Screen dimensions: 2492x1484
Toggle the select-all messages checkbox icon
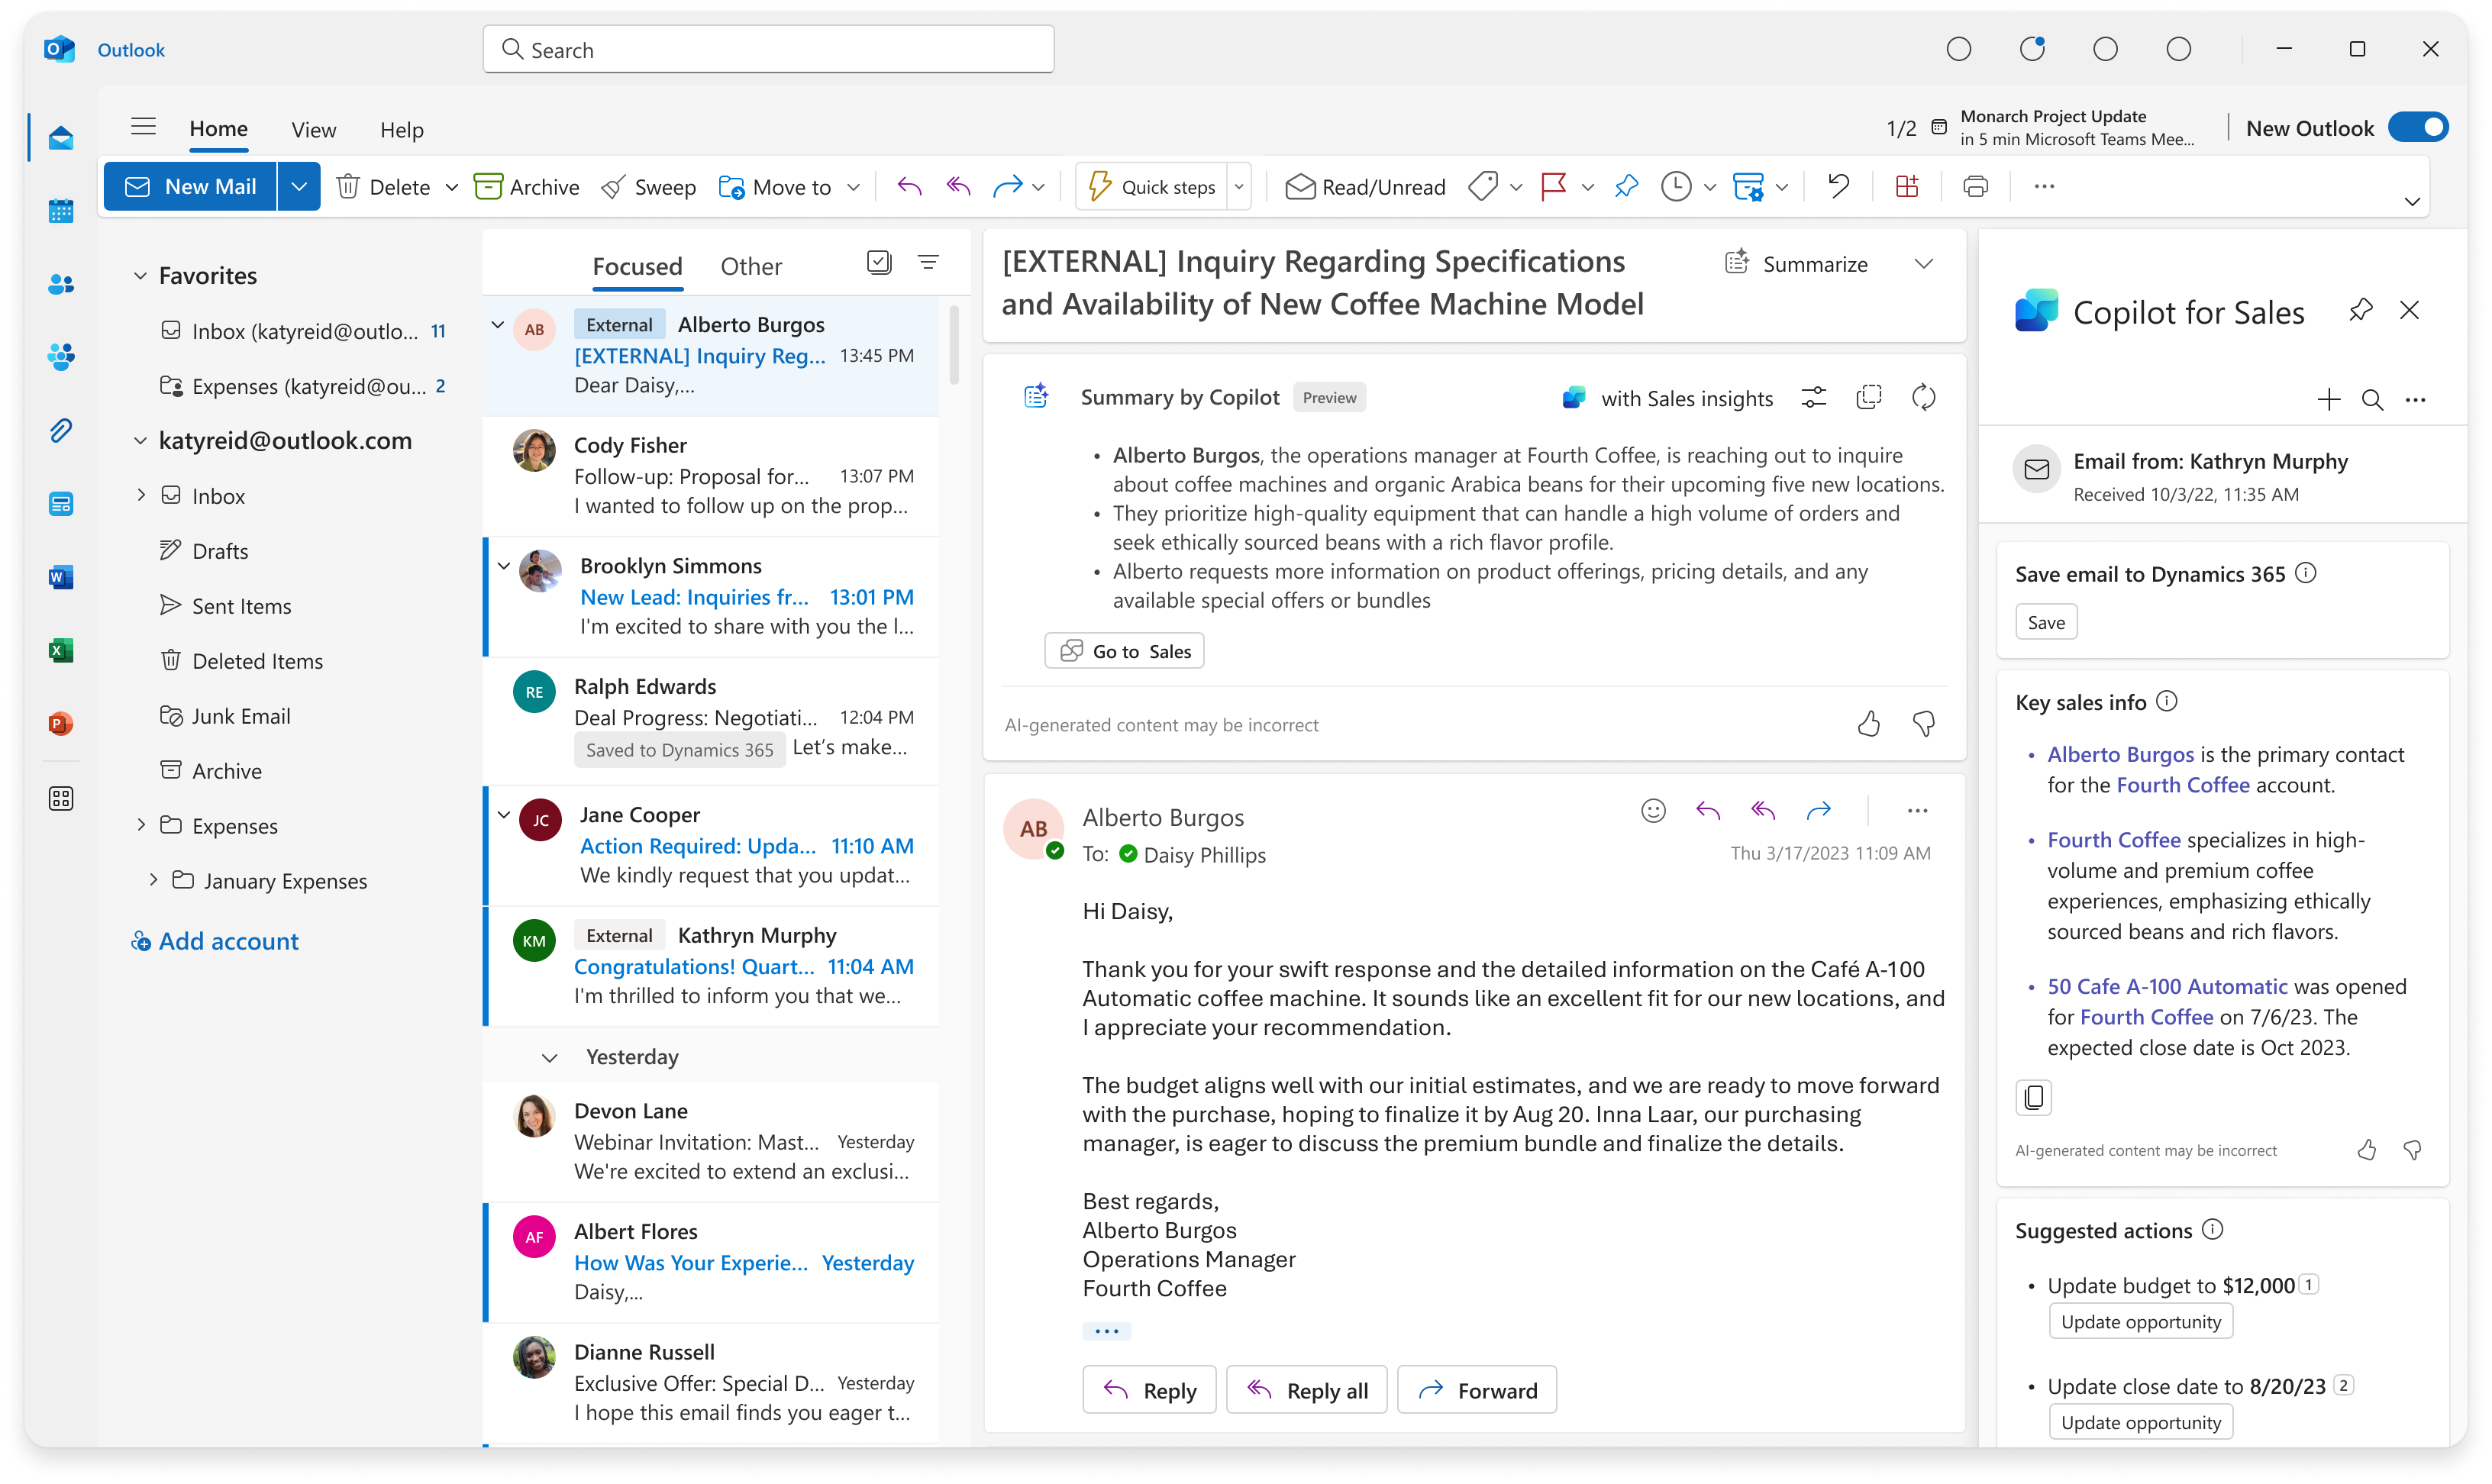point(879,262)
